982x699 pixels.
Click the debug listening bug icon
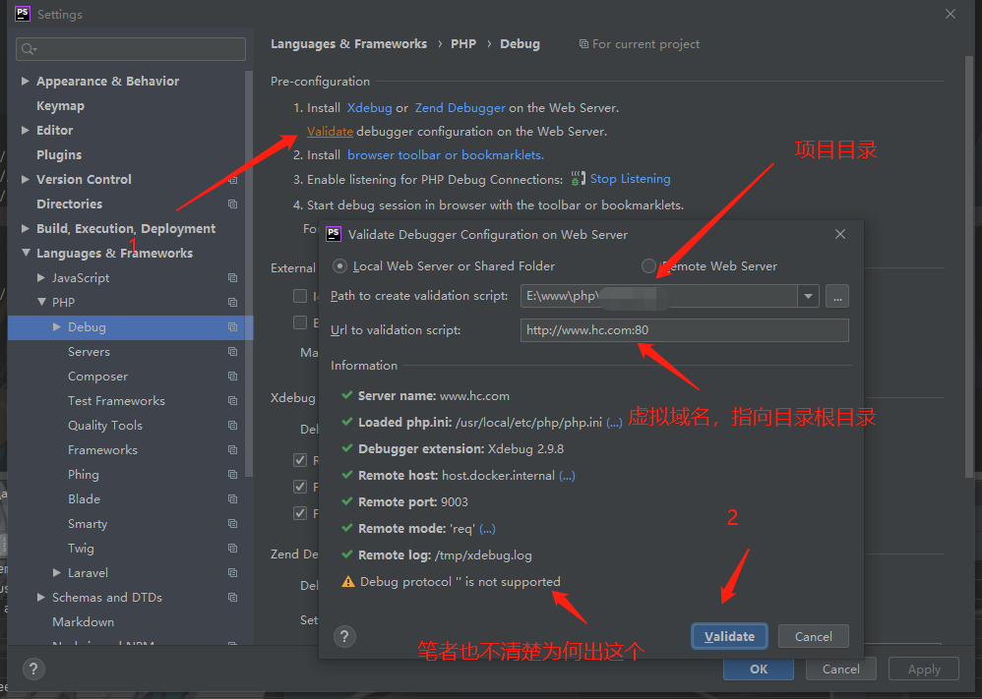(578, 179)
